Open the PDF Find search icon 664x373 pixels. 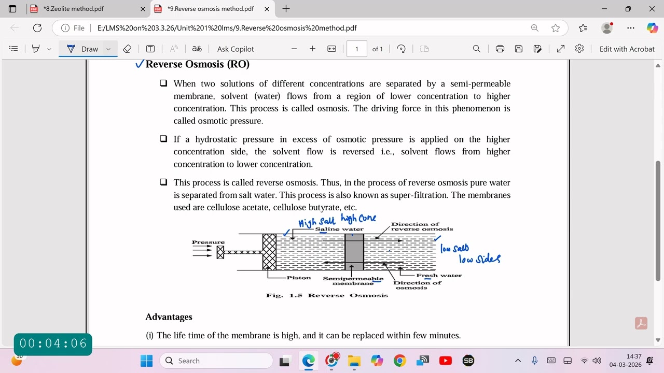pos(477,49)
